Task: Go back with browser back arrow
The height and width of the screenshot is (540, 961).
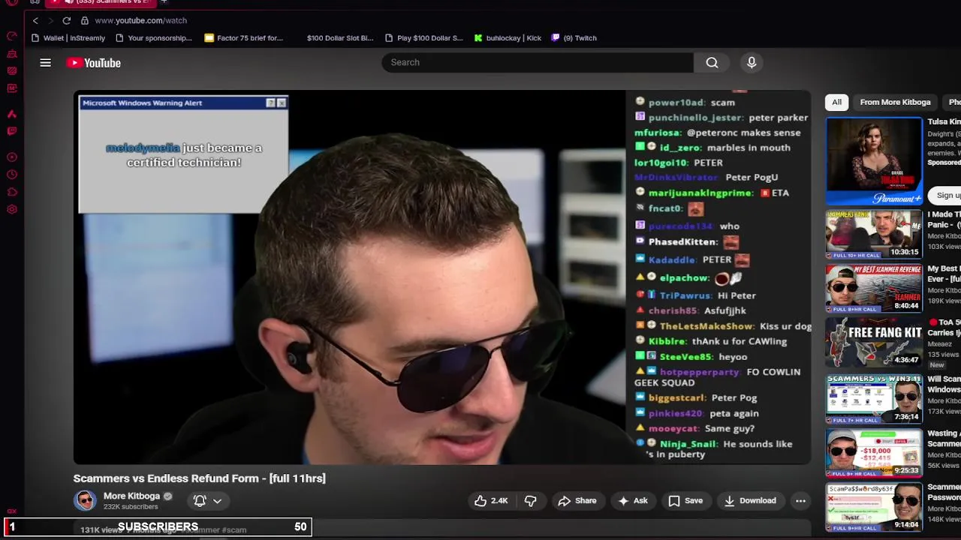Action: tap(35, 20)
